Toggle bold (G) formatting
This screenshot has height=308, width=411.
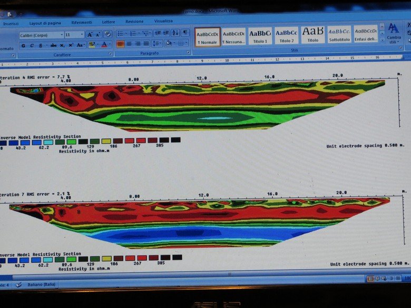pos(24,45)
